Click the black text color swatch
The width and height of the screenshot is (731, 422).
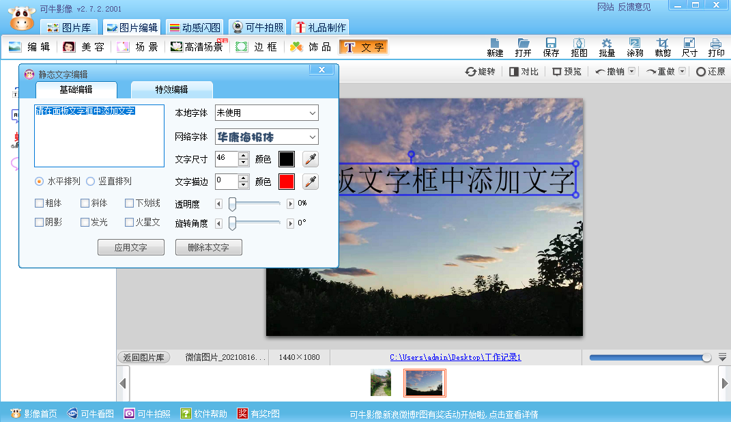coord(287,158)
